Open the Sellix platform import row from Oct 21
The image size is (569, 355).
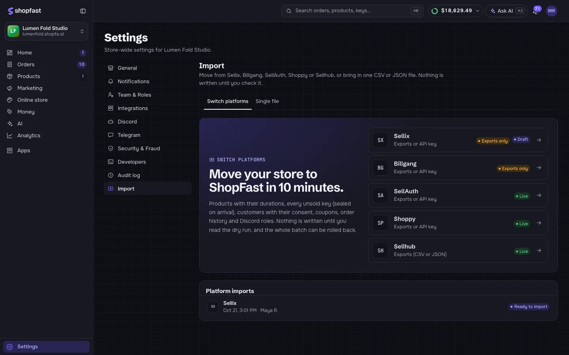(378, 307)
